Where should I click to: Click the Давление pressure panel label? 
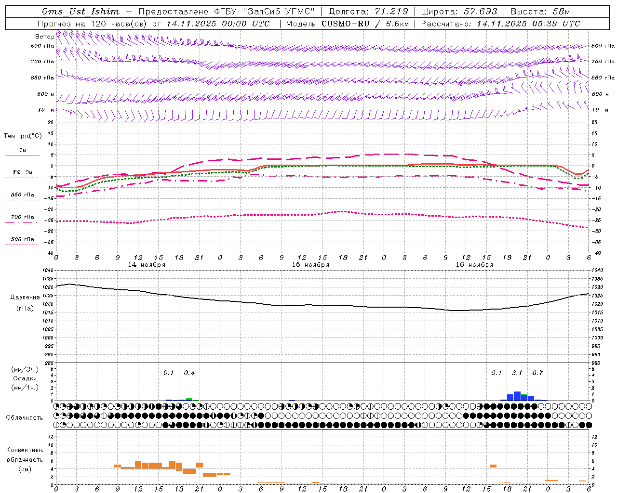pos(25,298)
